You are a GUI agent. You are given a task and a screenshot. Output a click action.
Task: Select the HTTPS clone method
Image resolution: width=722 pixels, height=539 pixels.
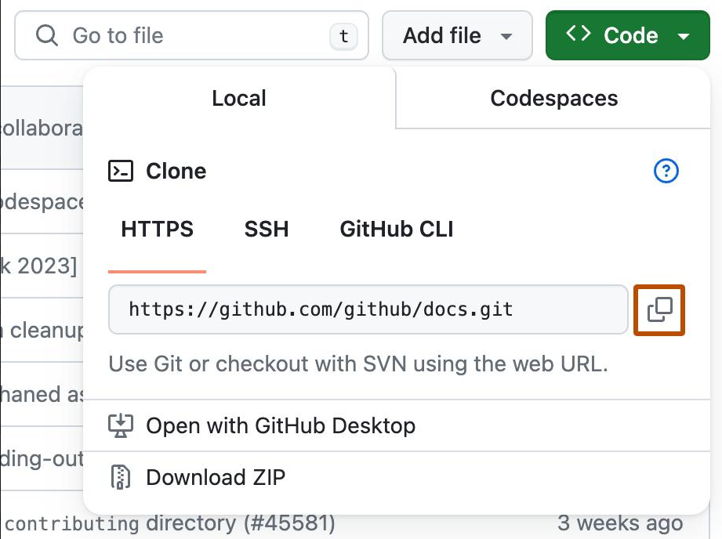157,230
